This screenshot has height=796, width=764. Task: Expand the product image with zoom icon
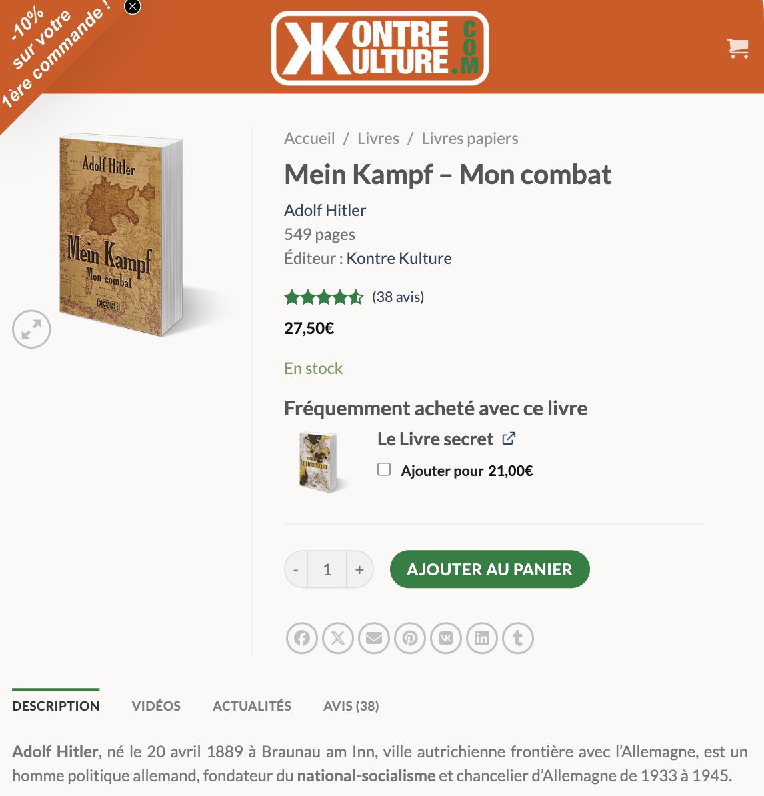coord(31,329)
